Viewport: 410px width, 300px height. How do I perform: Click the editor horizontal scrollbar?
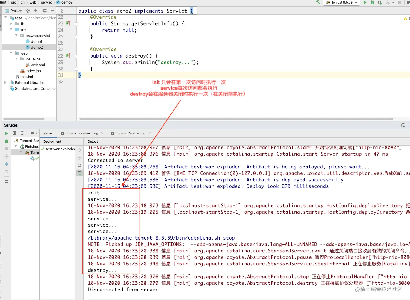point(236,119)
